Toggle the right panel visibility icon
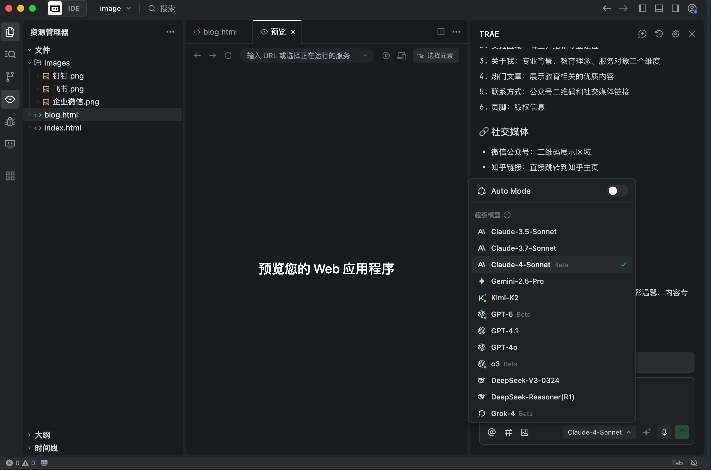Image resolution: width=711 pixels, height=470 pixels. [x=675, y=8]
